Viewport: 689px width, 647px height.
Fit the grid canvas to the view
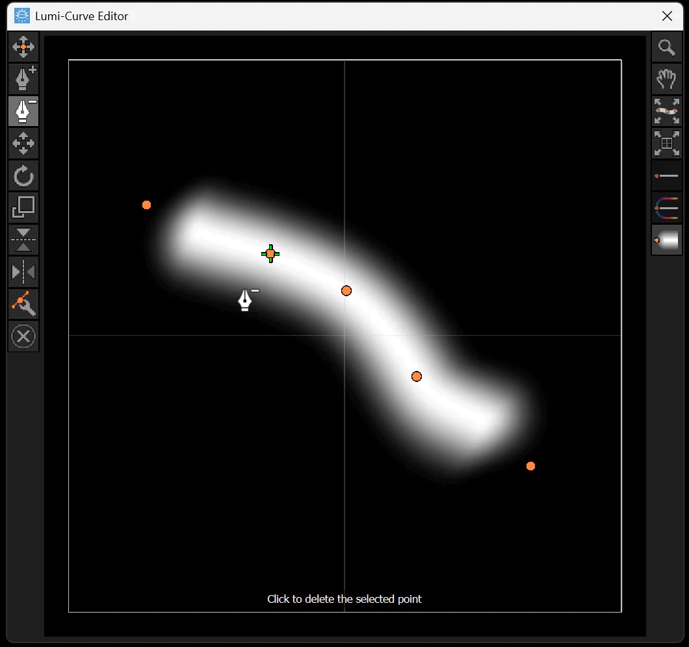(667, 143)
